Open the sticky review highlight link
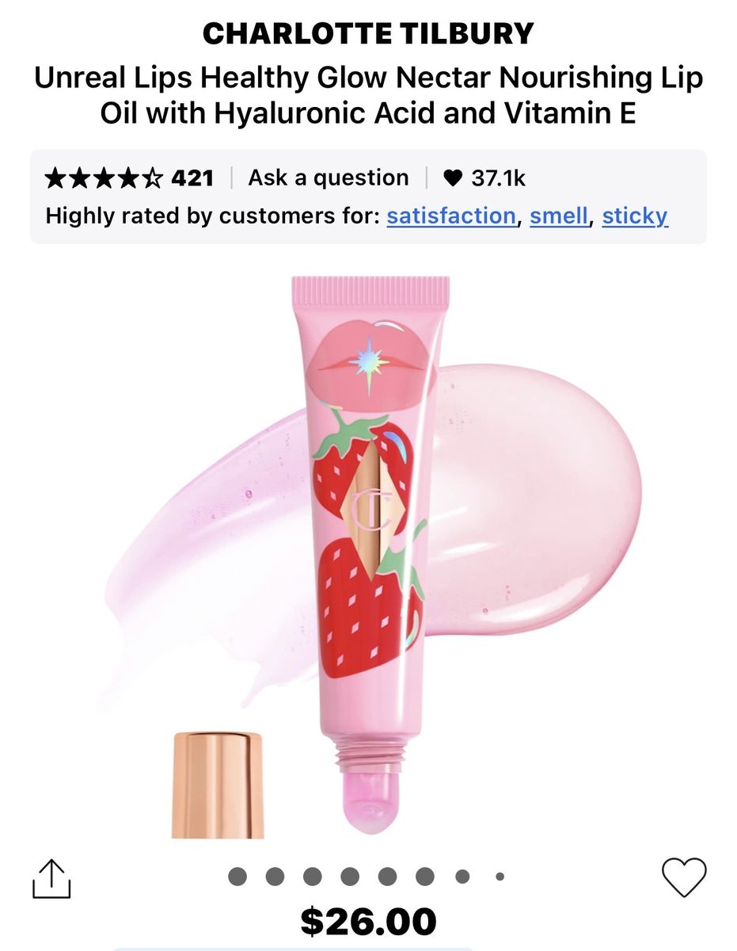Viewport: 737px width, 951px height. (635, 216)
